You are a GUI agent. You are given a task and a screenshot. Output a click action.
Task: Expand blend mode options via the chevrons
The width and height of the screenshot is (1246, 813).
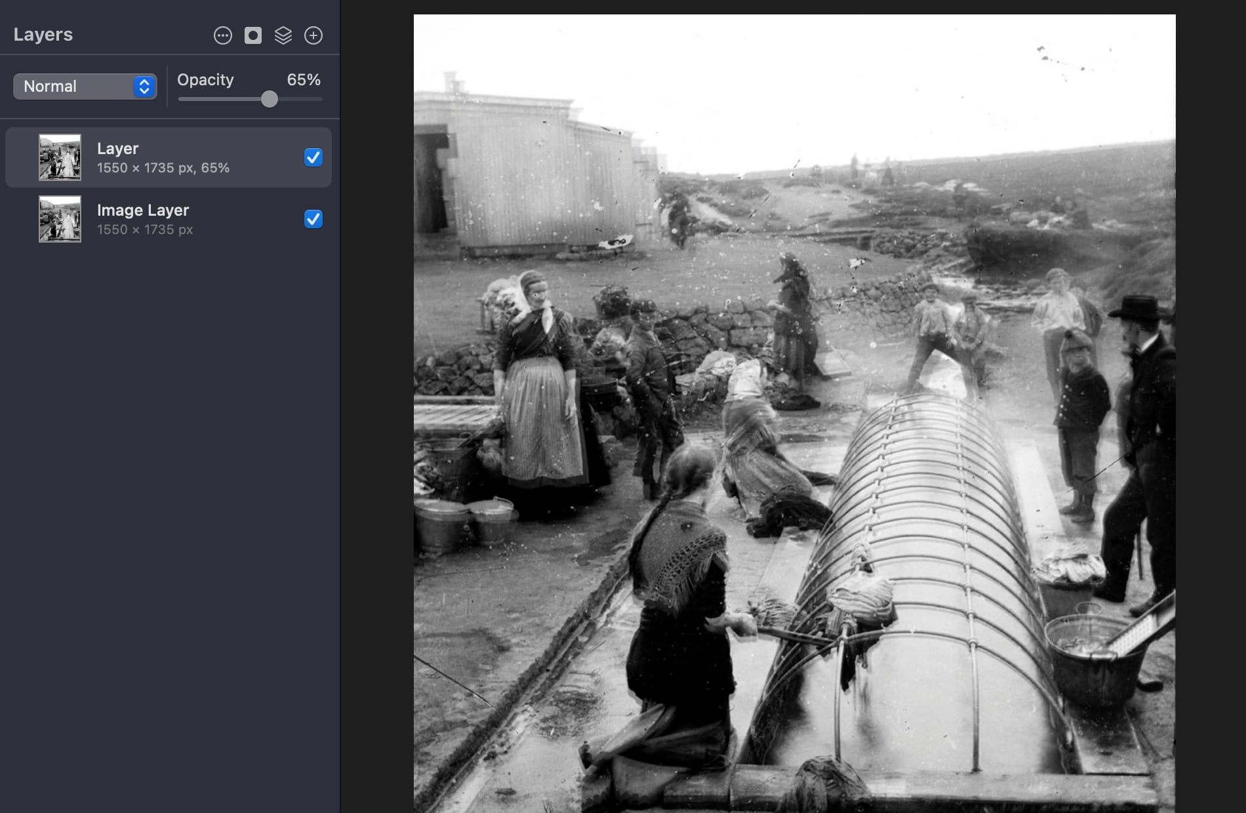[x=143, y=86]
